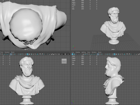Screen dimensions: 140x105
Task: Click gamma value field in front view
Action: (x=68, y=54)
